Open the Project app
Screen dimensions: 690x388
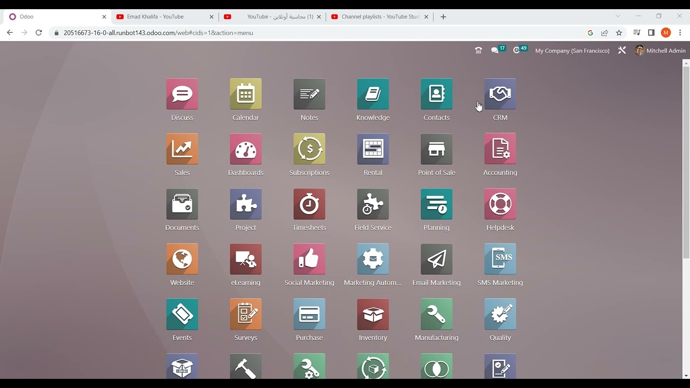(x=246, y=204)
